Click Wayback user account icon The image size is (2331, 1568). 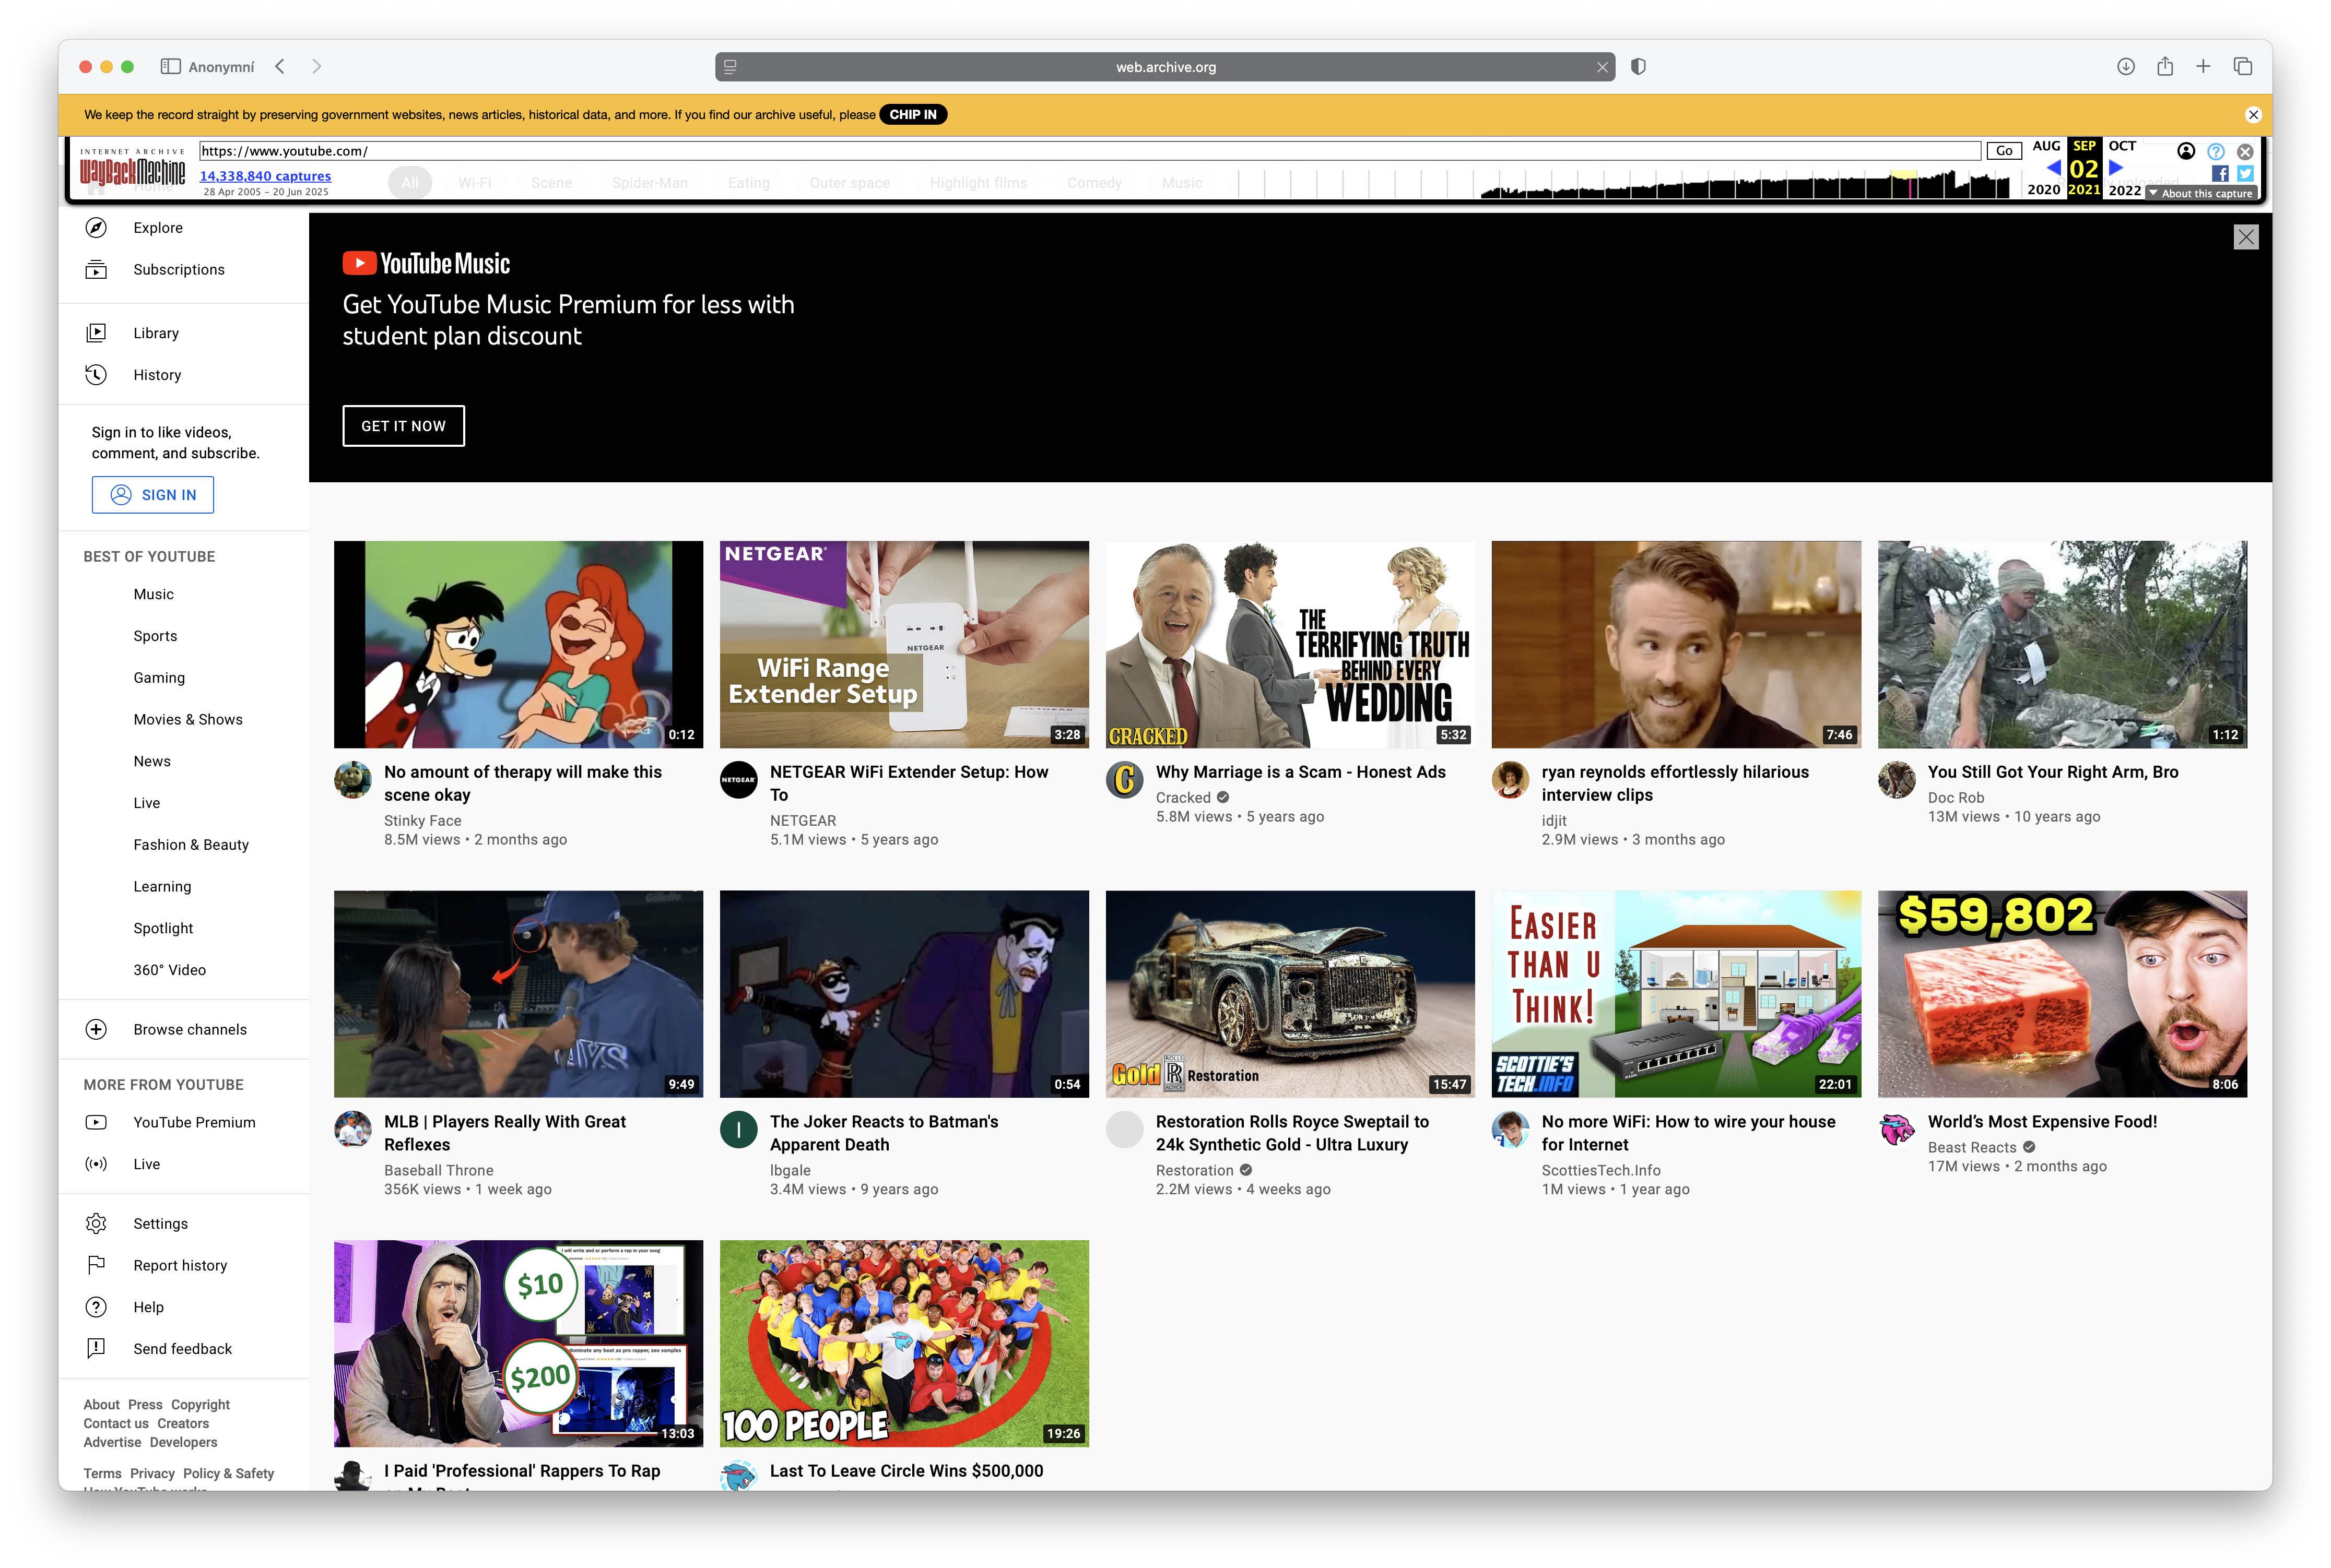(2186, 151)
